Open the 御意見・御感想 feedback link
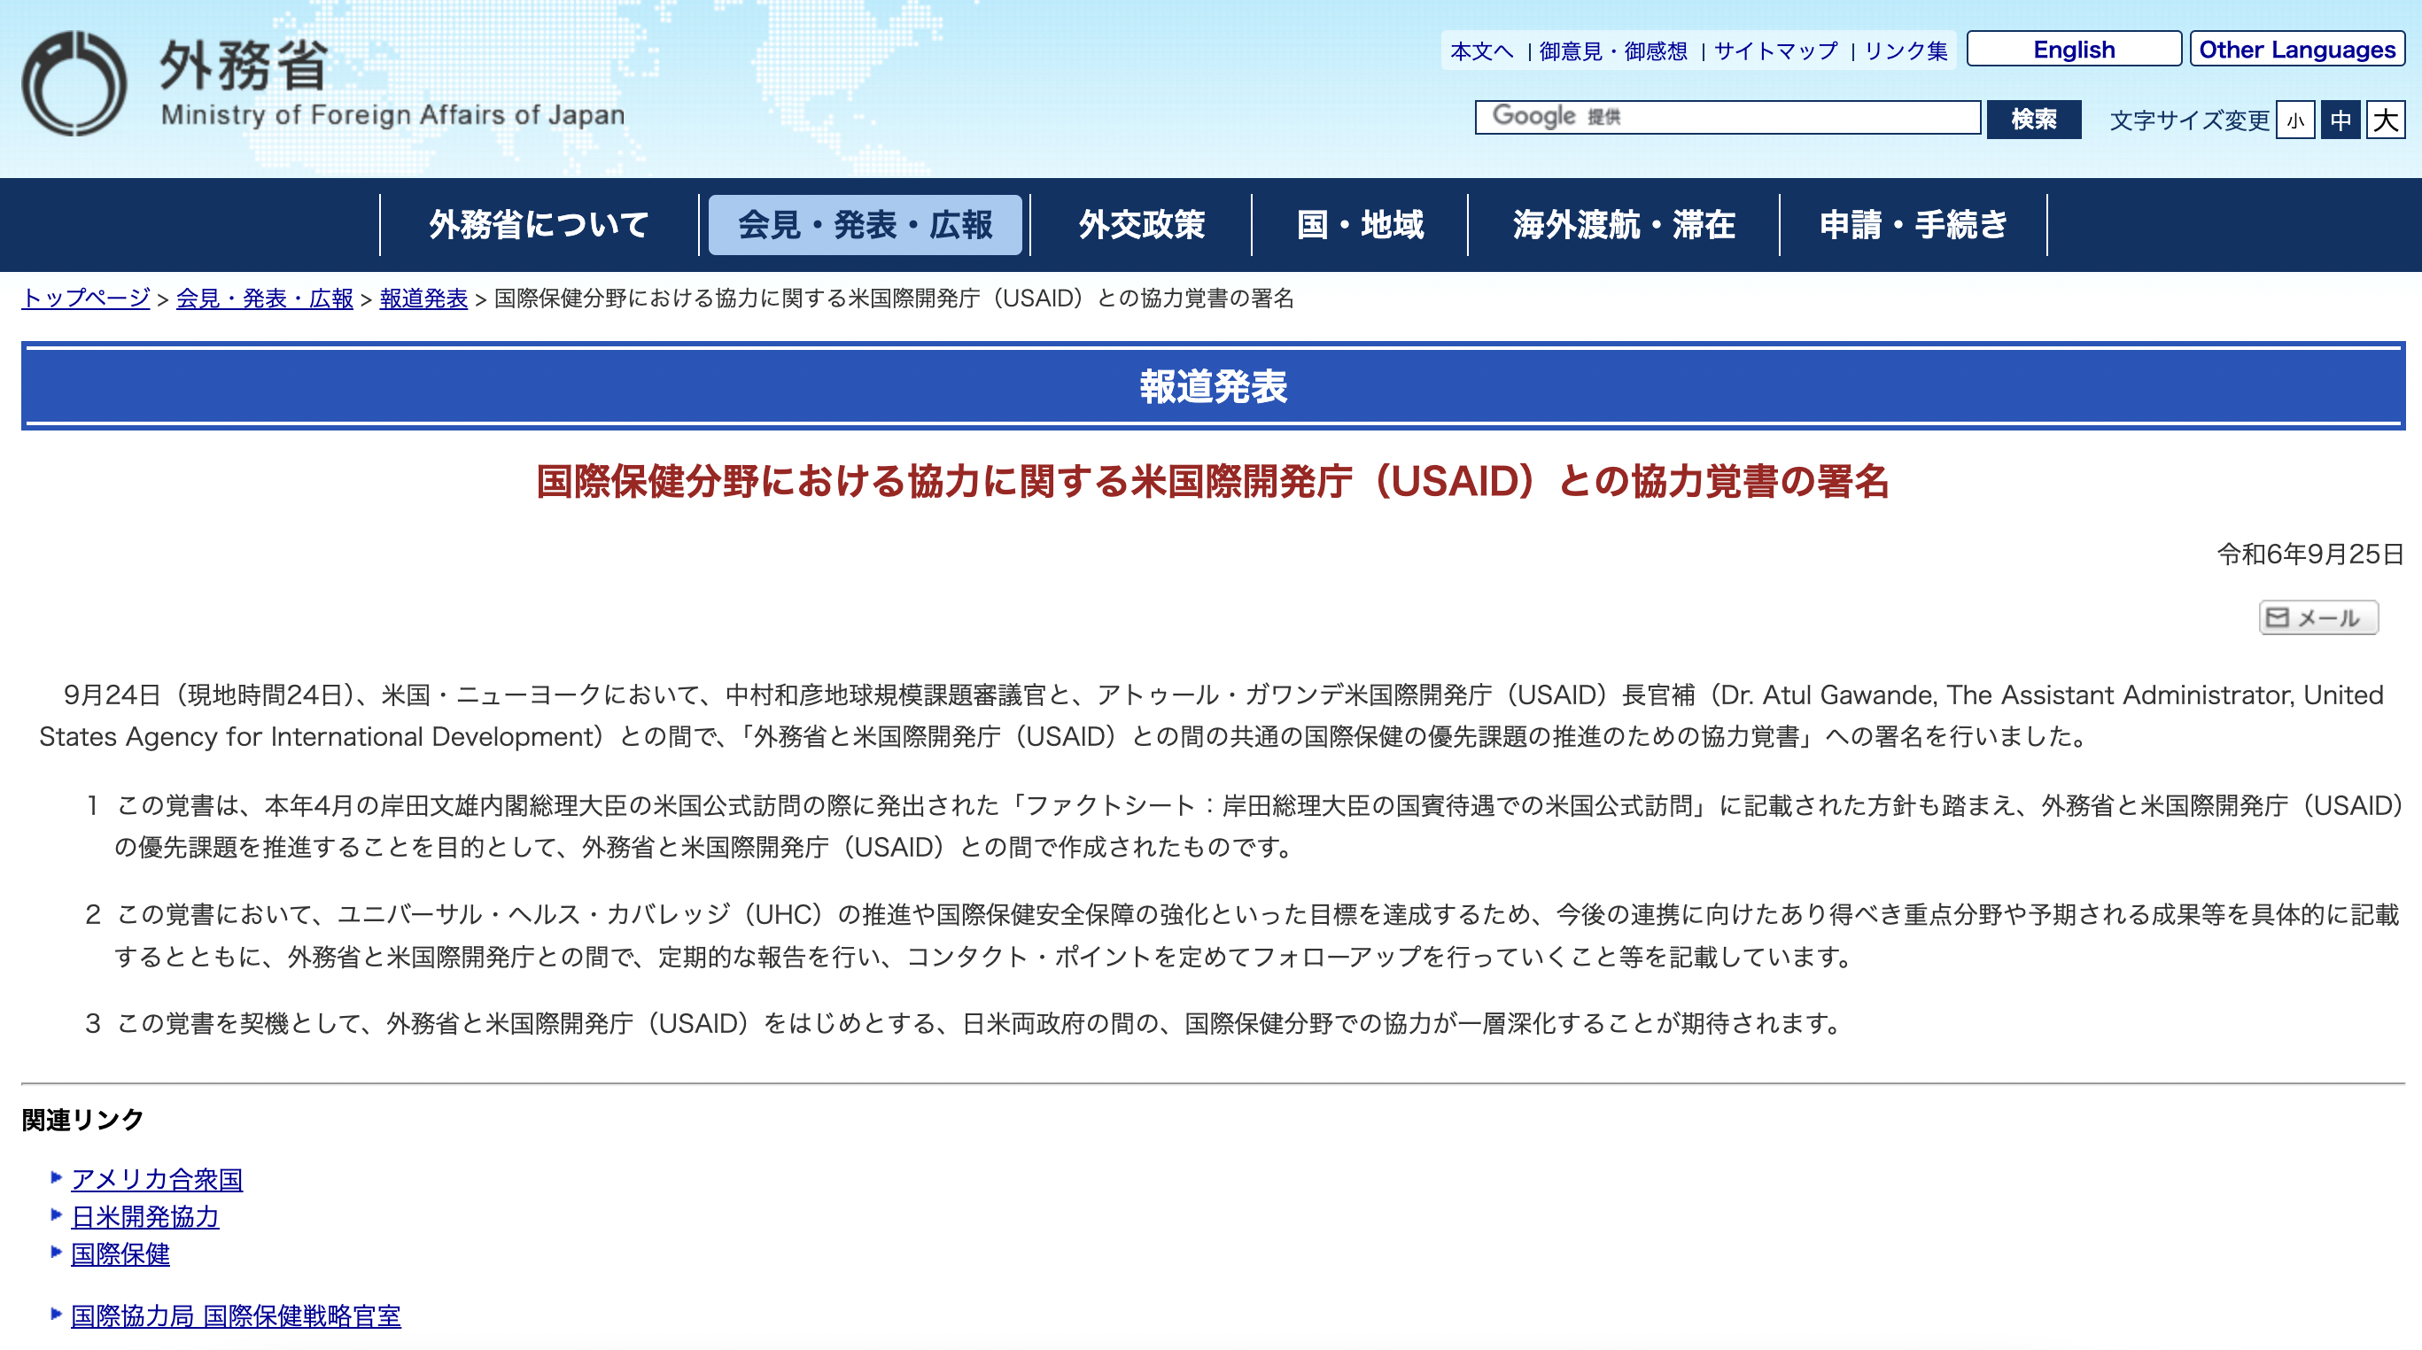This screenshot has width=2422, height=1350. pyautogui.click(x=1613, y=50)
